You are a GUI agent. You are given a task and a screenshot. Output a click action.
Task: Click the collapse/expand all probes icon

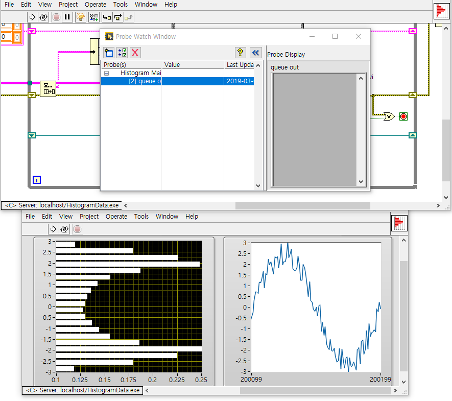(122, 53)
